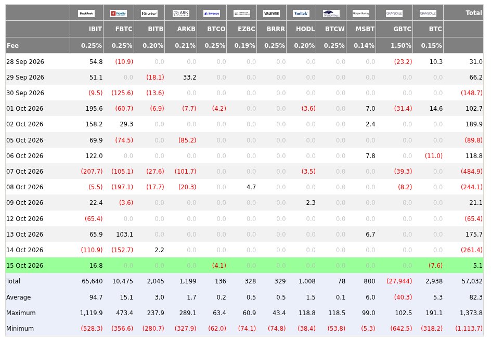Select the EZBC value 4.7
This screenshot has width=491, height=338.
[251, 187]
